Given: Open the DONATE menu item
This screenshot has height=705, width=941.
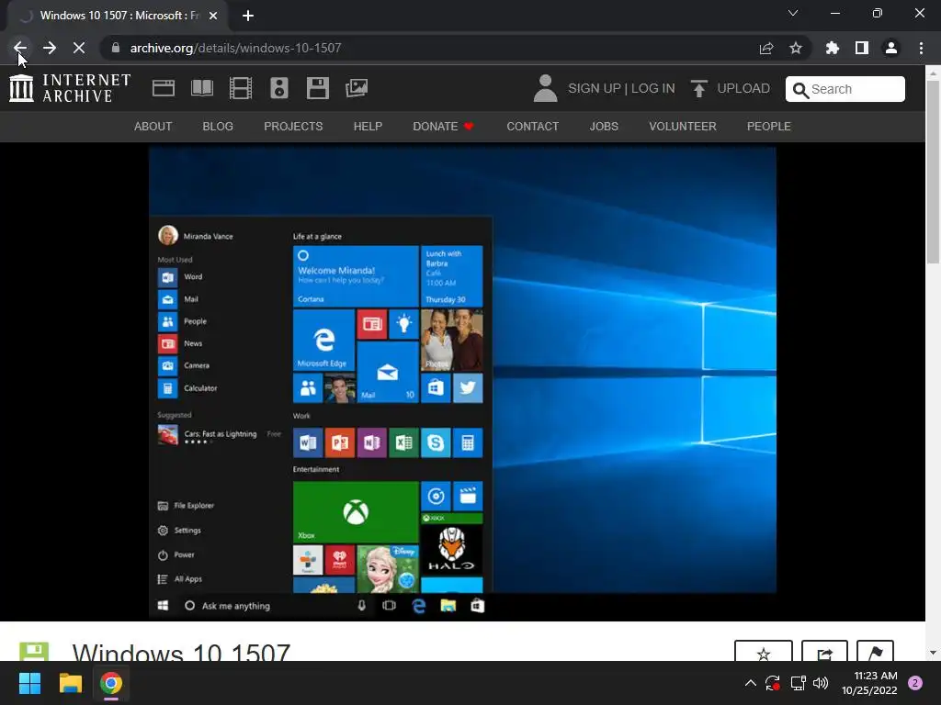Looking at the screenshot, I should point(444,127).
